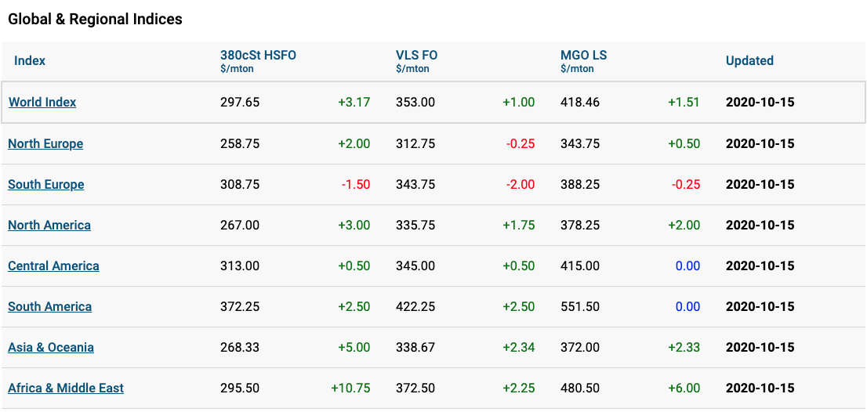The width and height of the screenshot is (867, 412).
Task: Click the Updated column header
Action: (x=749, y=61)
